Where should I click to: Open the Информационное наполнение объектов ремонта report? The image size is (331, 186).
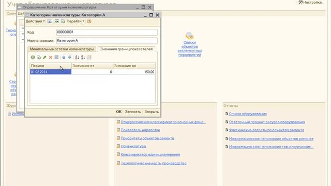coord(271,139)
